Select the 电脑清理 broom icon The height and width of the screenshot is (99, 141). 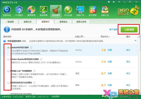56,11
